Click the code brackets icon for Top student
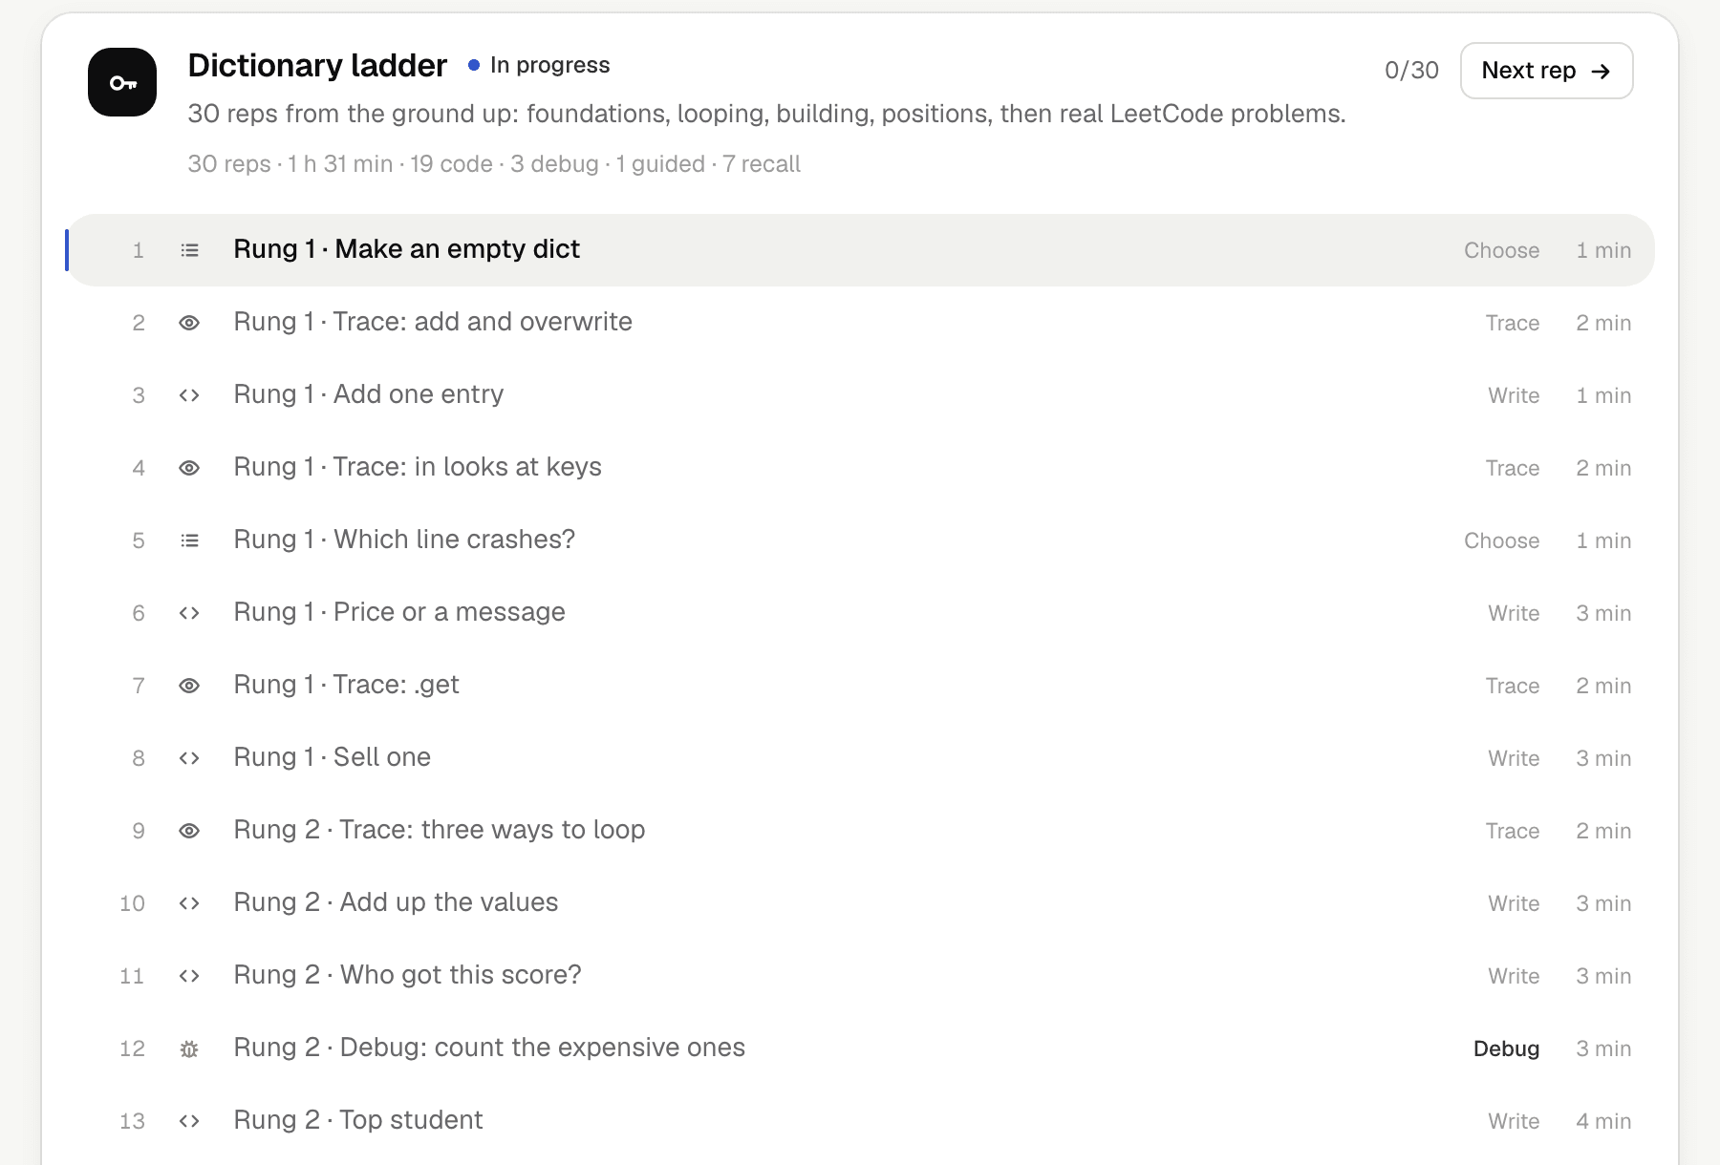The width and height of the screenshot is (1720, 1165). 190,1121
